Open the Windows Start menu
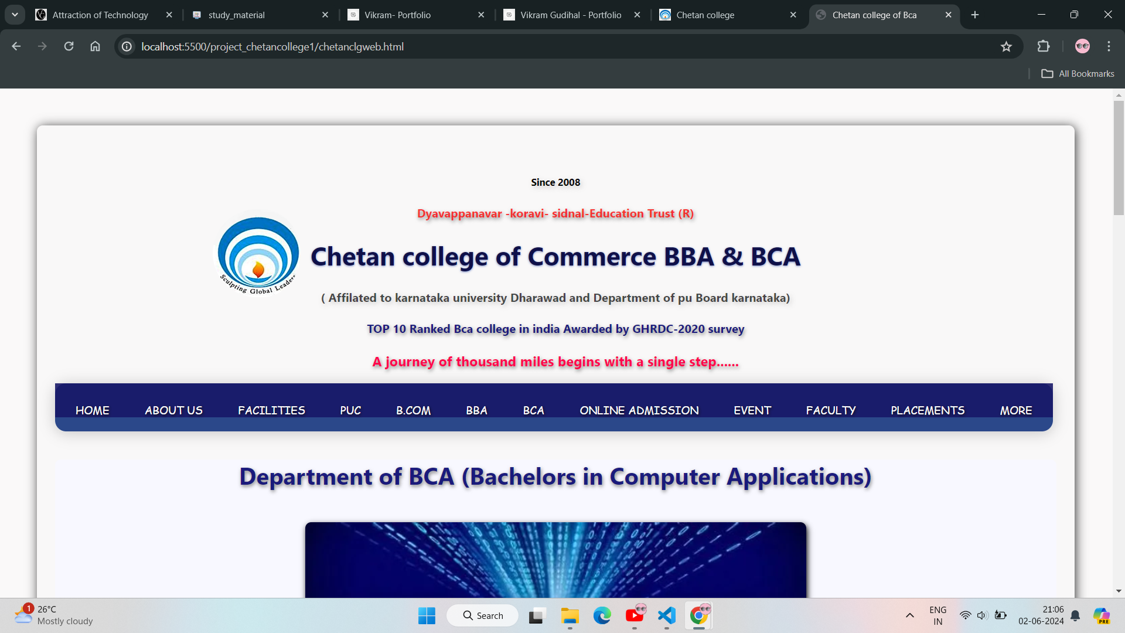This screenshot has width=1125, height=633. tap(427, 615)
